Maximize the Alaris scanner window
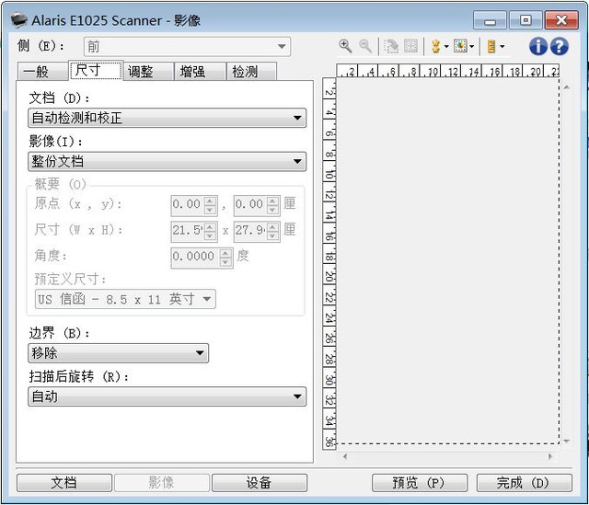Screen dimensions: 589x505 525,20
